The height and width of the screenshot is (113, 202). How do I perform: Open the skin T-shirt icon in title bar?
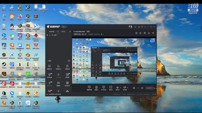click(x=142, y=27)
